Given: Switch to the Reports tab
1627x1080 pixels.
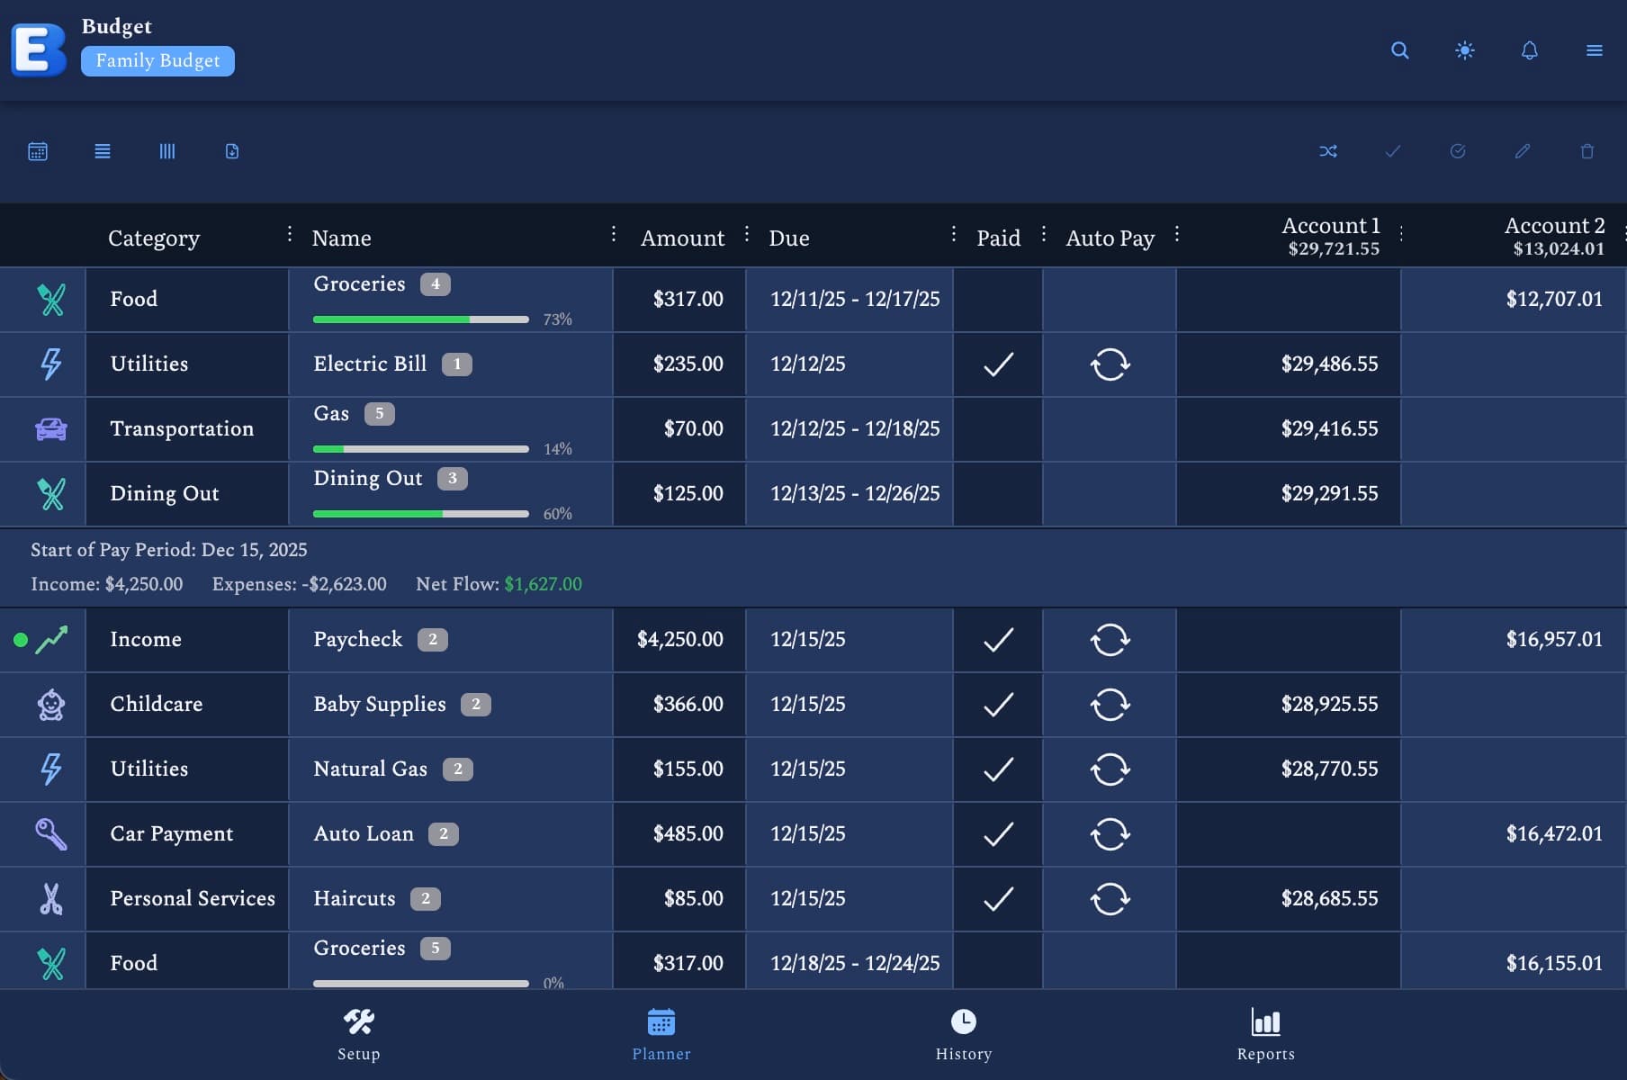Looking at the screenshot, I should tap(1265, 1033).
